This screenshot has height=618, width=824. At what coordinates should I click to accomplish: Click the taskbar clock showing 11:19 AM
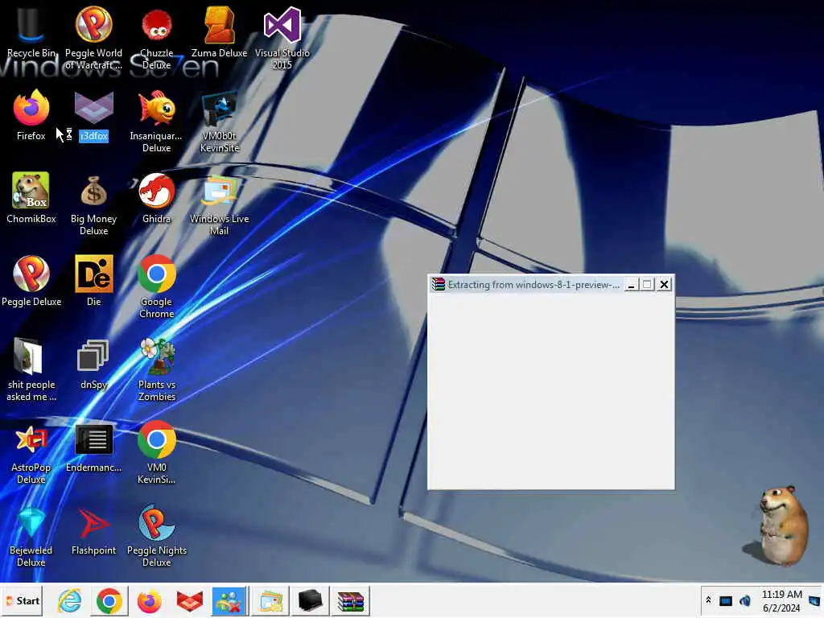(782, 600)
